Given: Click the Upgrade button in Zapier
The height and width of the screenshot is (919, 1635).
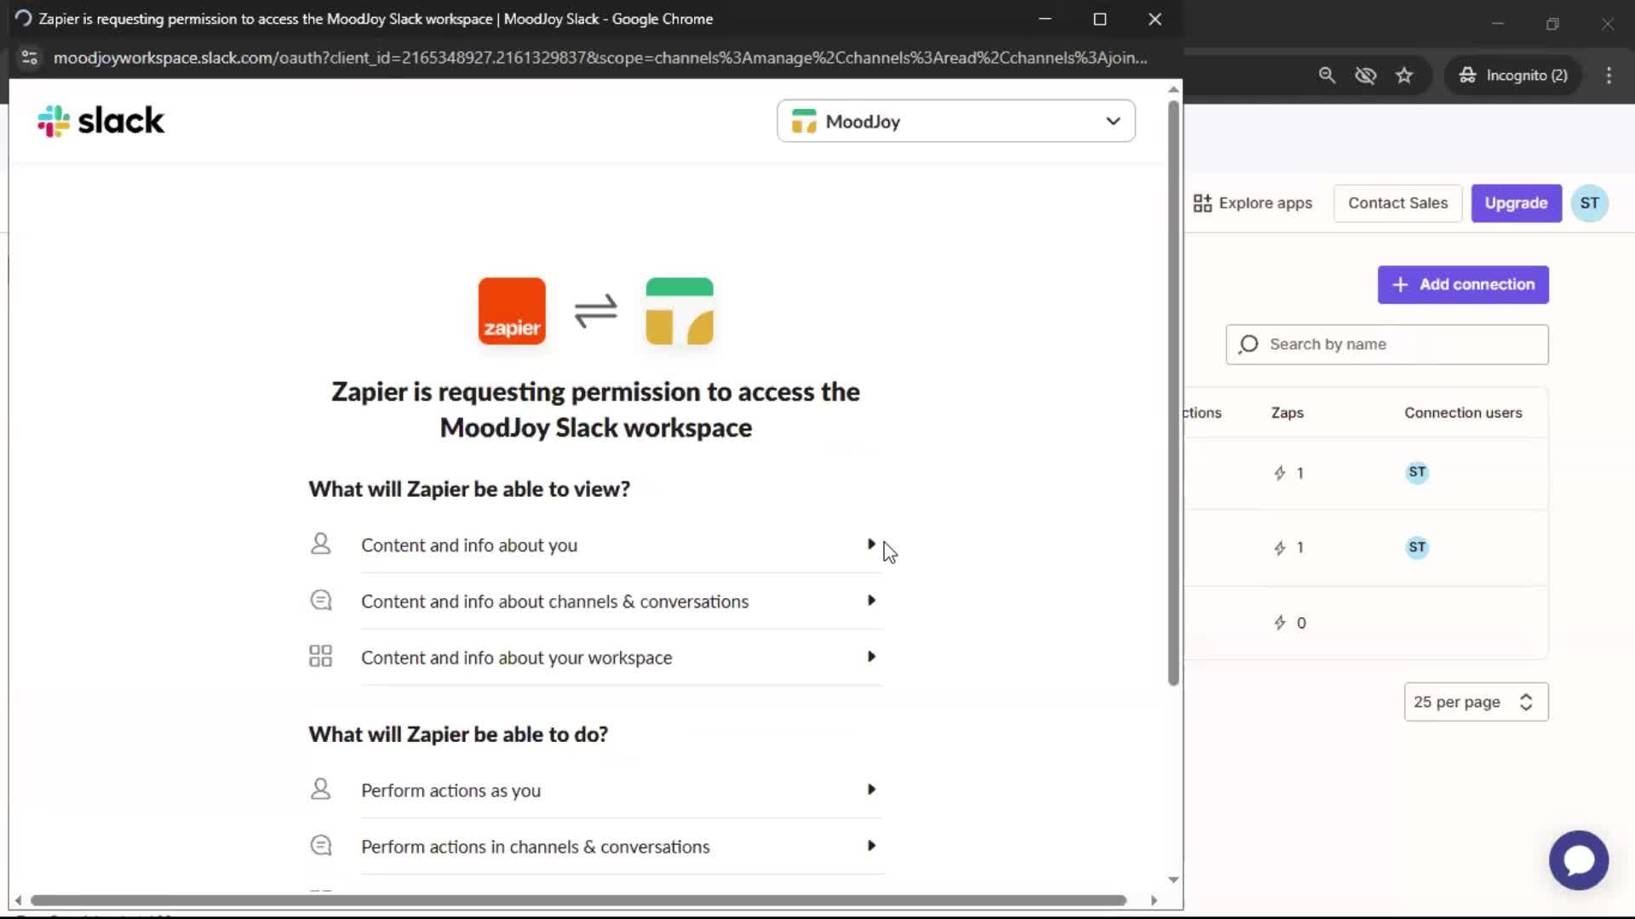Looking at the screenshot, I should tap(1516, 203).
